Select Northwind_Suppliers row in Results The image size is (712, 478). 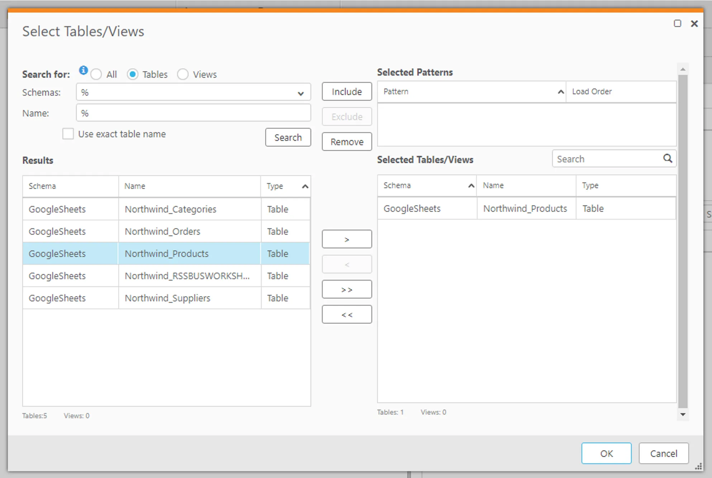pyautogui.click(x=167, y=298)
